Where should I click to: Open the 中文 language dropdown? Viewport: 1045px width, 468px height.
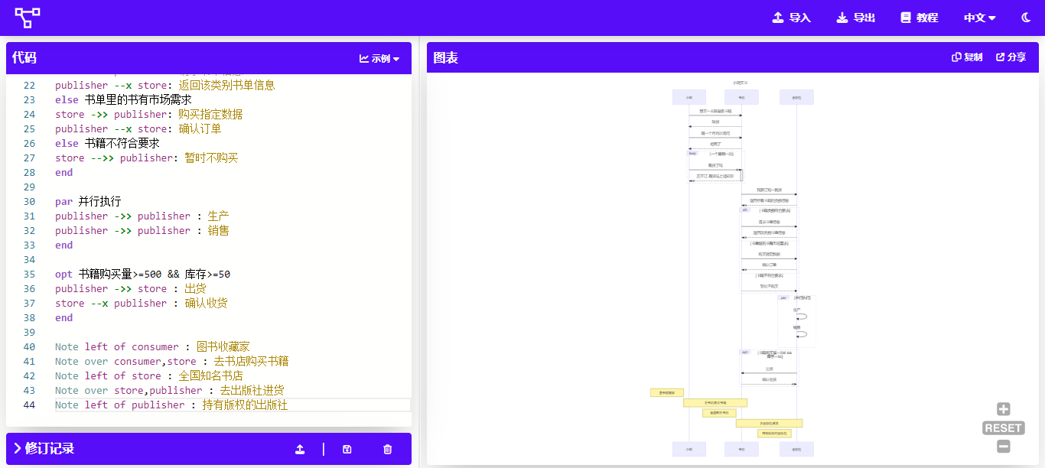point(980,18)
